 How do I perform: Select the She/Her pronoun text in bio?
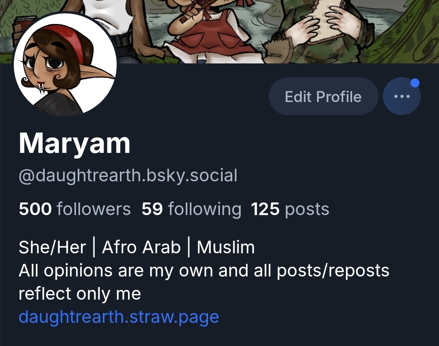[52, 248]
